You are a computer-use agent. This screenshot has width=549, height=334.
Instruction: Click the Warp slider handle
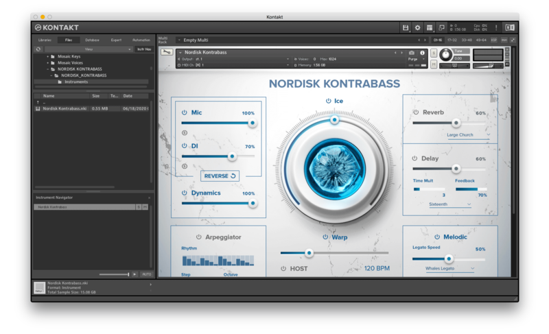click(309, 252)
